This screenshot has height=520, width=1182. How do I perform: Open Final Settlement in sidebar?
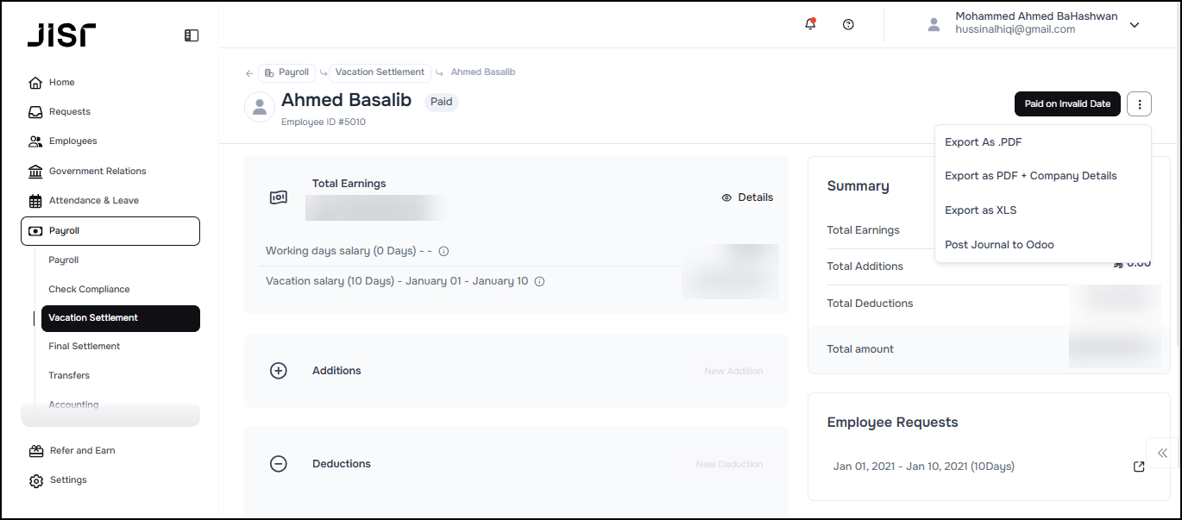pyautogui.click(x=84, y=347)
